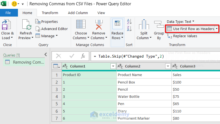220x124 pixels.
Task: Open the Column2 filter dropdown
Action: (168, 66)
